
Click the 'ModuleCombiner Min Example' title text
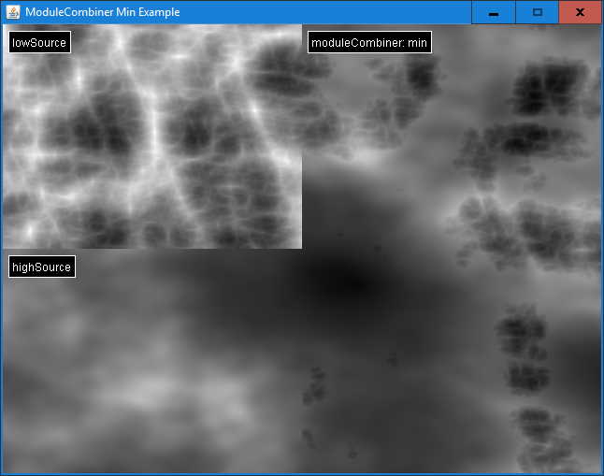pos(103,12)
